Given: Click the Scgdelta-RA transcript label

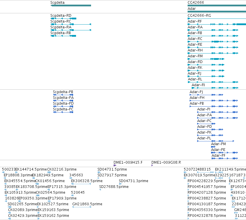Looking at the screenshot, I should coord(61,27).
